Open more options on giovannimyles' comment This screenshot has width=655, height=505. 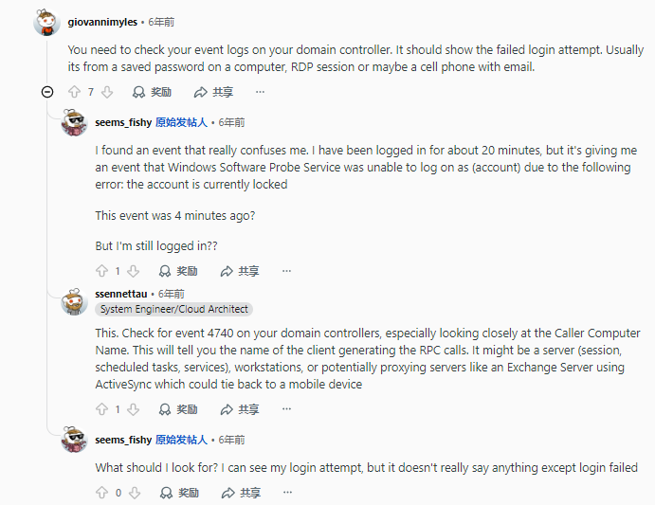point(260,92)
